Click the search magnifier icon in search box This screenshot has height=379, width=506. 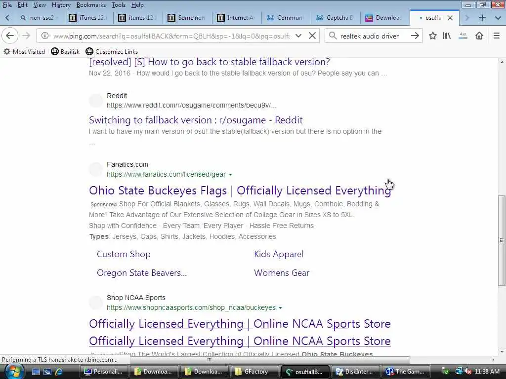point(333,36)
